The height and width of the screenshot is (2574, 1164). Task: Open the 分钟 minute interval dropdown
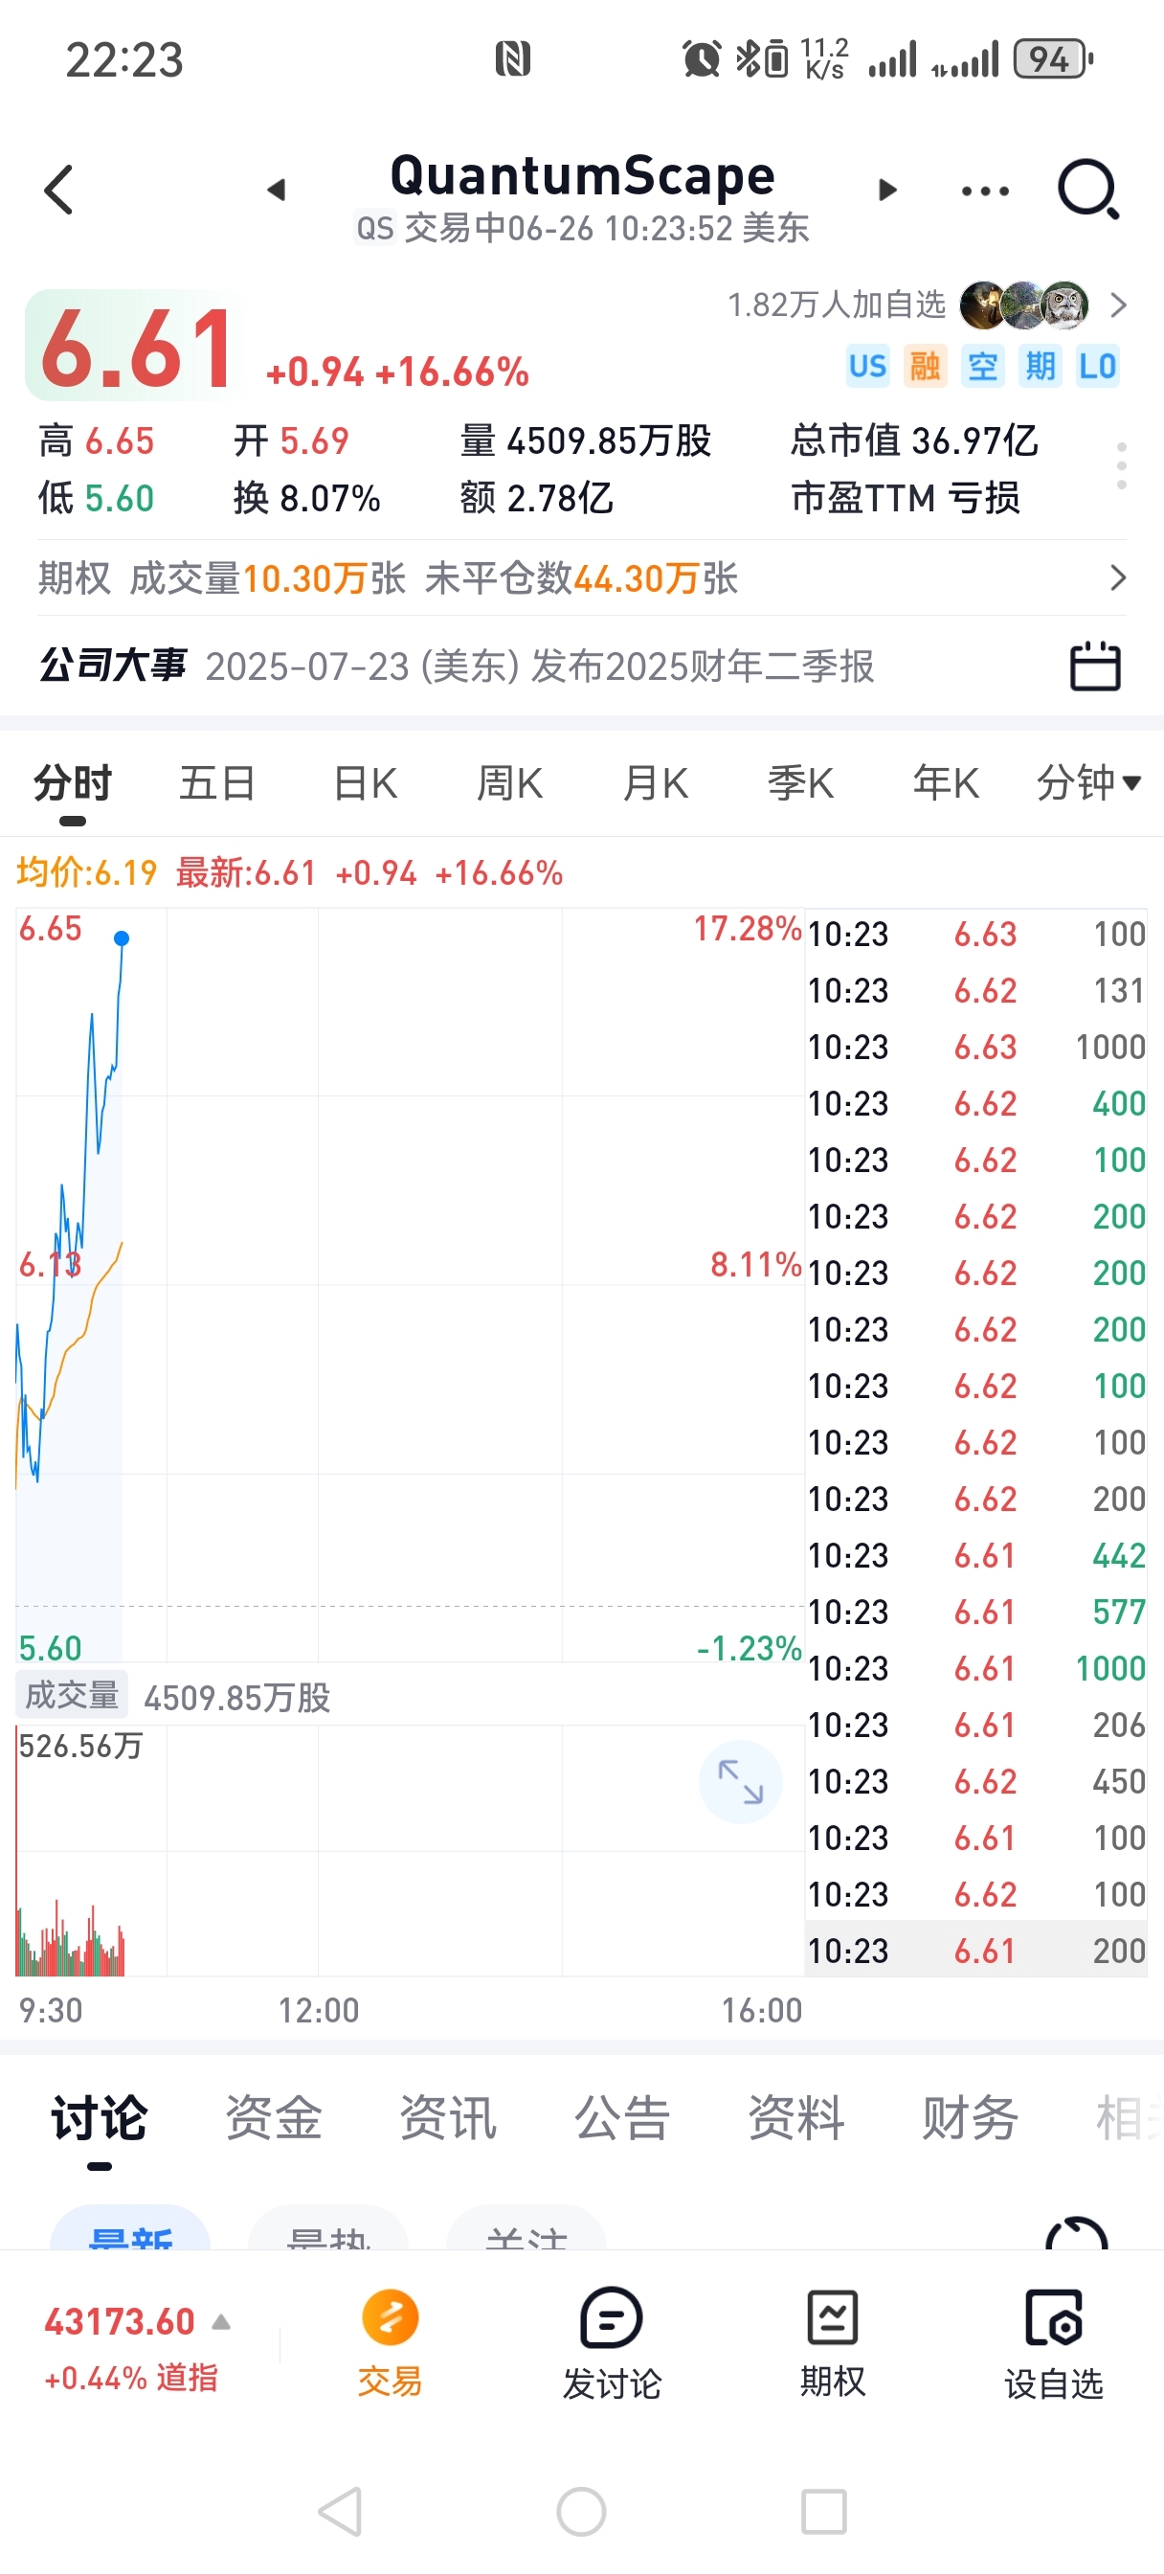coord(1088,782)
